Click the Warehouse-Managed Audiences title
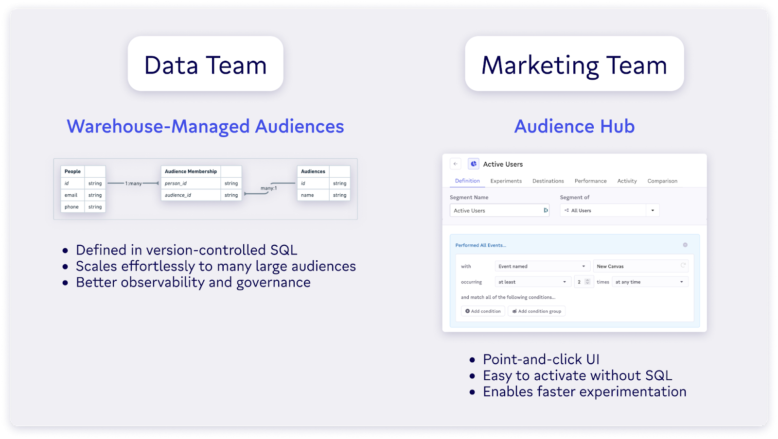The width and height of the screenshot is (778, 439). coord(205,126)
